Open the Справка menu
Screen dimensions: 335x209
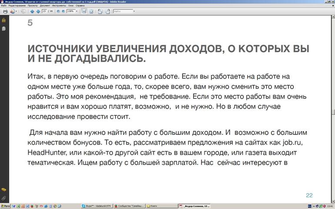[x=80, y=6]
